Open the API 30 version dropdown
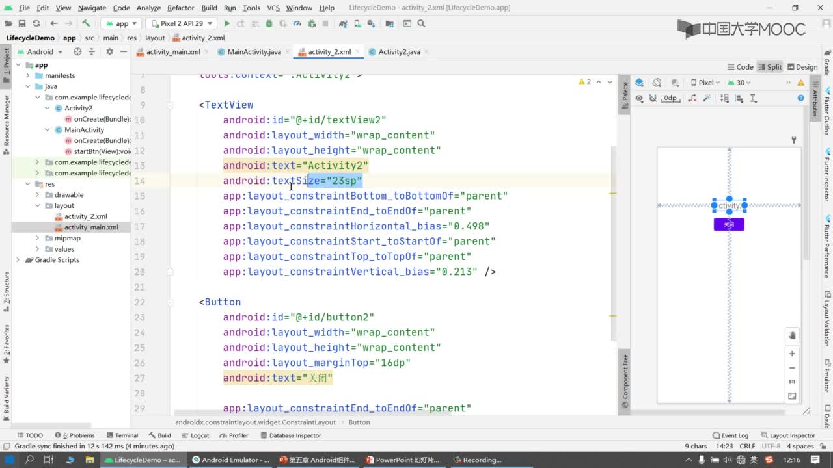The width and height of the screenshot is (833, 468). point(739,83)
